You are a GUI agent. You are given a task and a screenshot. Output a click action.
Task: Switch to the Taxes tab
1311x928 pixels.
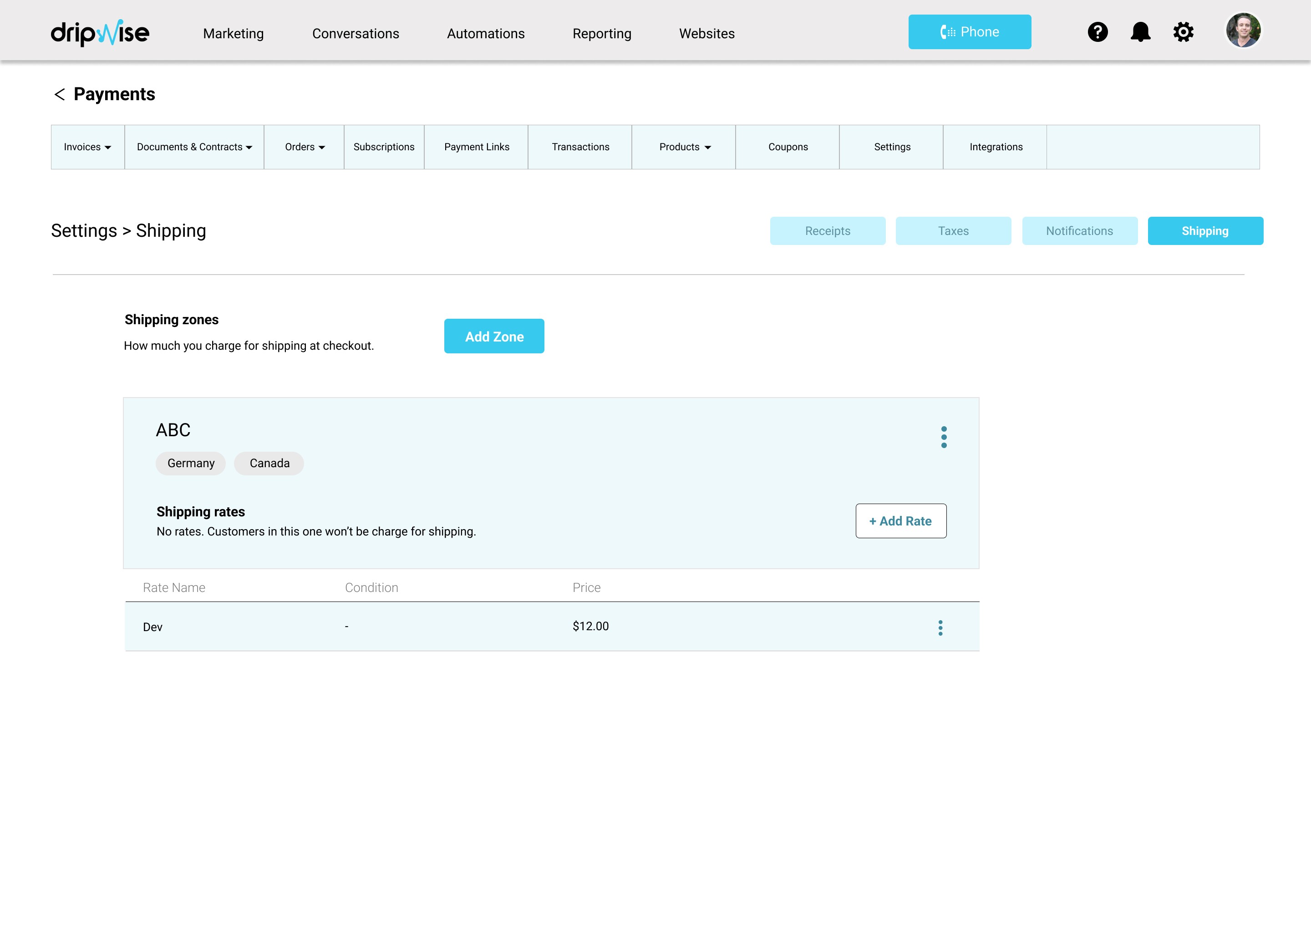(953, 231)
